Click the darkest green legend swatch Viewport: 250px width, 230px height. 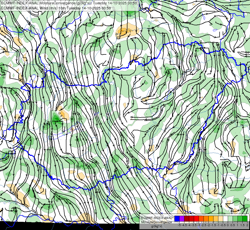click(x=245, y=218)
